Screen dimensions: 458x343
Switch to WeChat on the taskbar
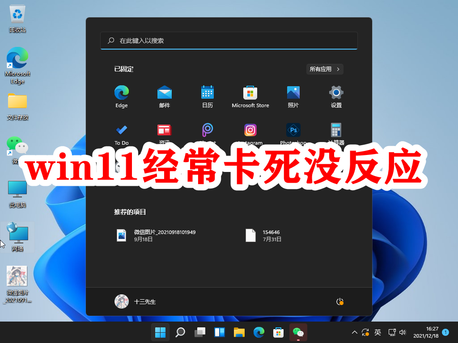coord(298,332)
